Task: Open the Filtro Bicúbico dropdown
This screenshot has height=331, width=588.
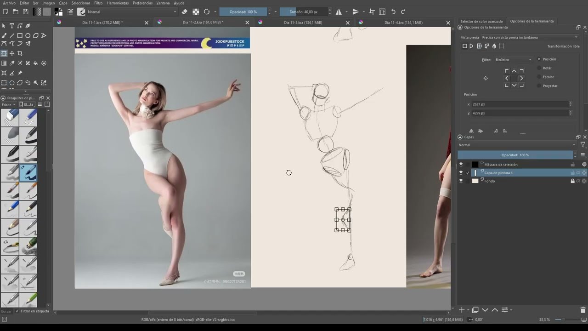Action: click(514, 60)
